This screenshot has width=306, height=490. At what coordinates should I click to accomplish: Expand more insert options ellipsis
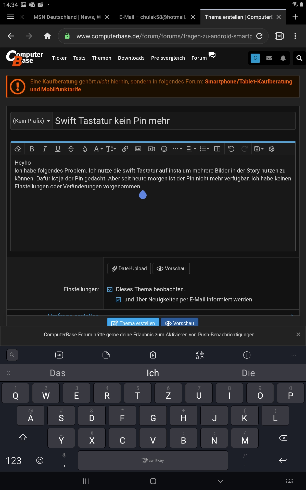point(177,149)
